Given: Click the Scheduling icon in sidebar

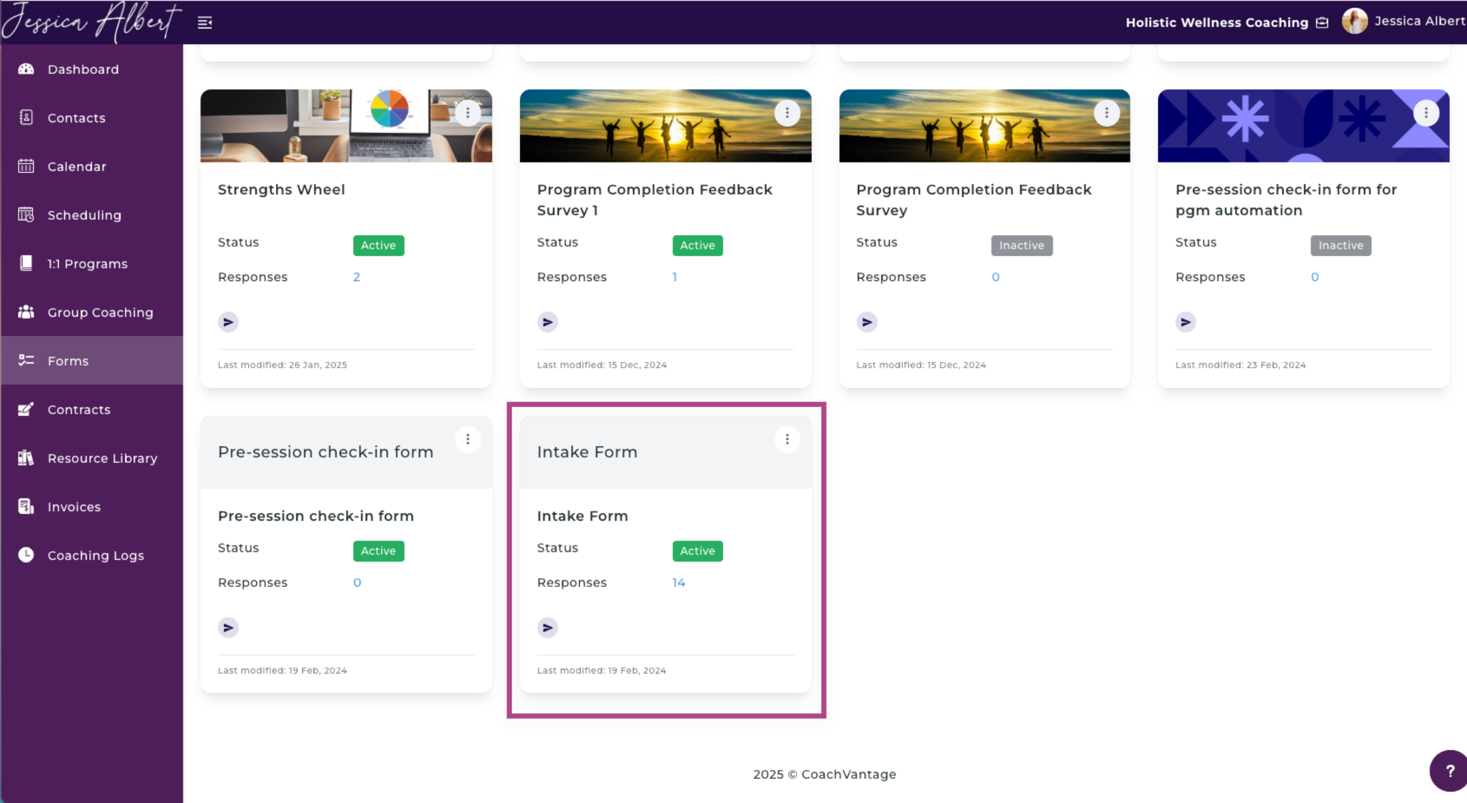Looking at the screenshot, I should pyautogui.click(x=26, y=215).
